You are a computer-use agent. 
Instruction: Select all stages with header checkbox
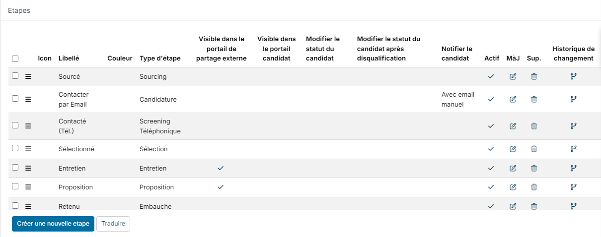pos(15,59)
